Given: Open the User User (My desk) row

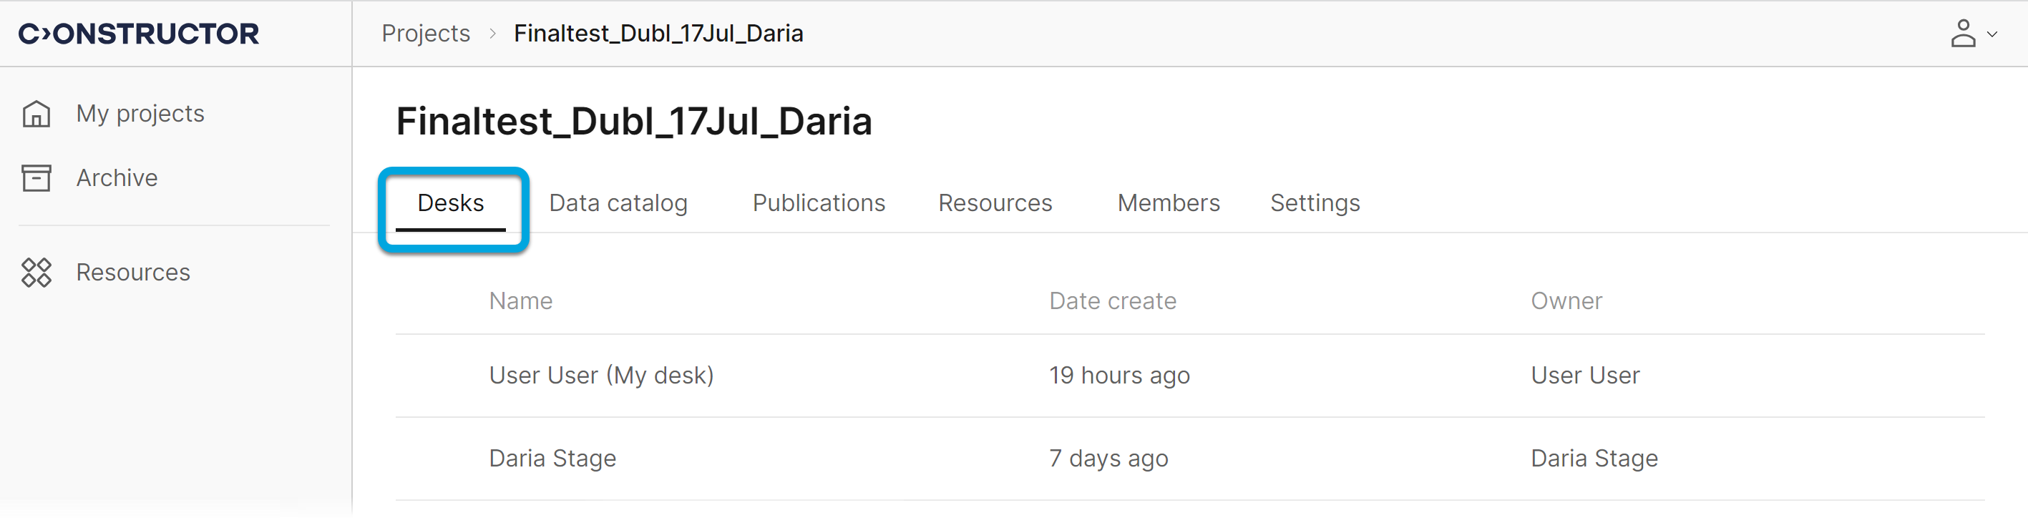Looking at the screenshot, I should point(600,376).
